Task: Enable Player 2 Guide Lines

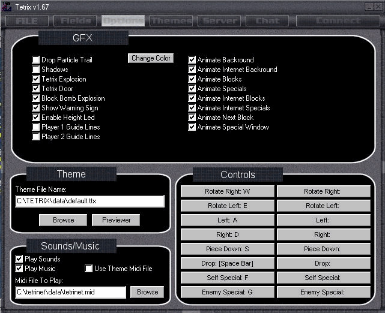Action: pos(36,136)
